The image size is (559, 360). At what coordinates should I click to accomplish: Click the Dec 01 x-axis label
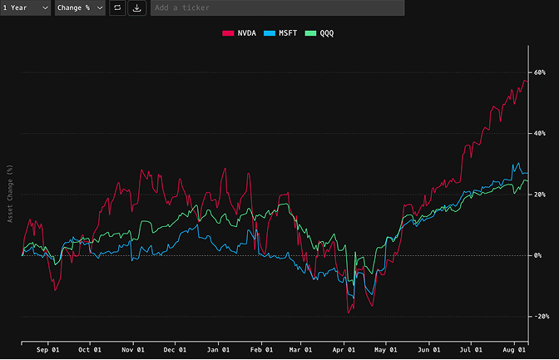[x=175, y=350]
